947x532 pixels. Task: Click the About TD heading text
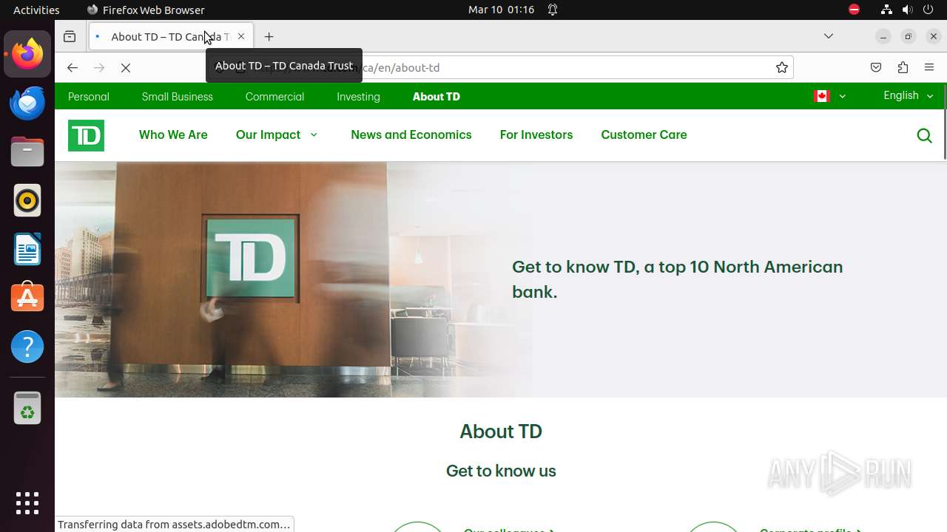coord(501,432)
